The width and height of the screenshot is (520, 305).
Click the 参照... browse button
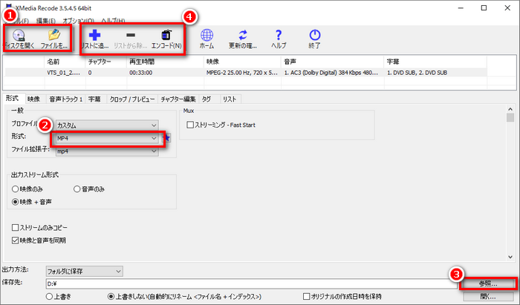point(488,283)
